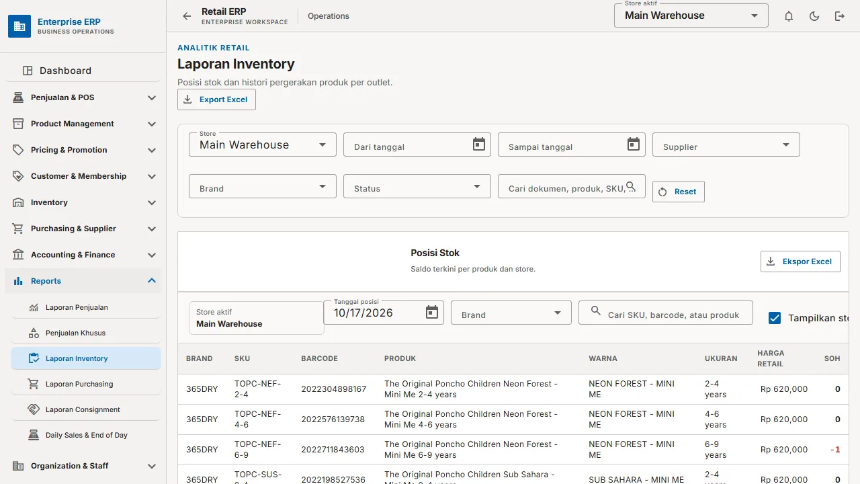Open the notifications bell
This screenshot has height=484, width=860.
coord(789,16)
